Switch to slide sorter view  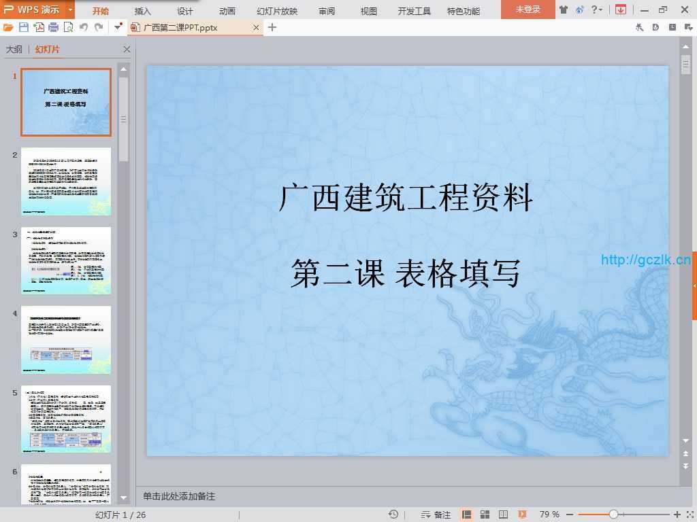coord(485,515)
